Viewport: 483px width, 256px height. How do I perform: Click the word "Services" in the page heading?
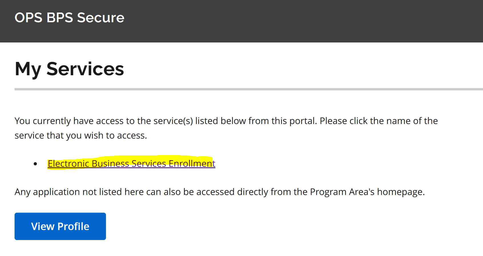(x=85, y=69)
